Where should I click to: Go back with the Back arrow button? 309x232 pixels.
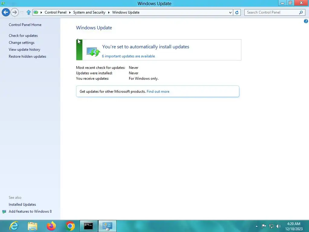click(x=6, y=12)
